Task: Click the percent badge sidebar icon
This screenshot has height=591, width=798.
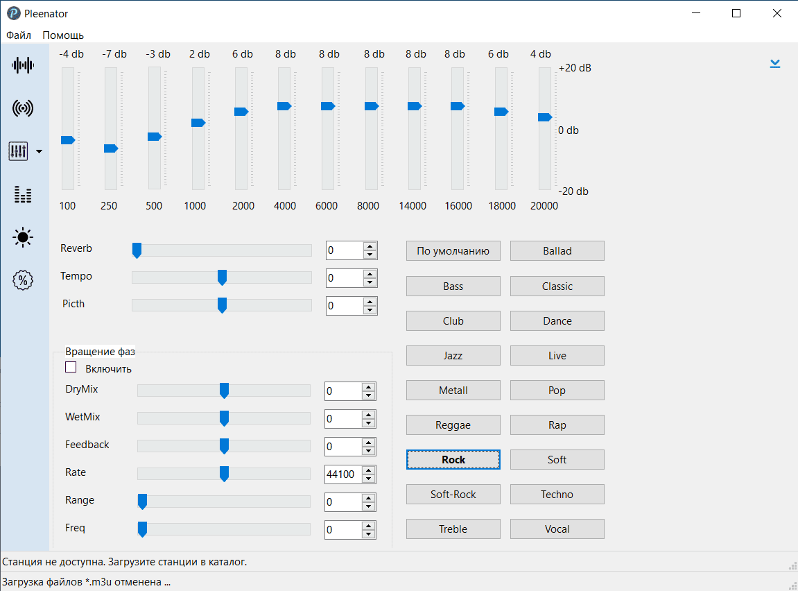Action: [23, 280]
